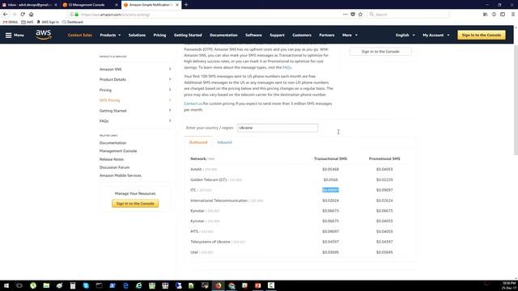The image size is (518, 291).
Task: Expand the sidebar Getting Started item
Action: [135, 111]
